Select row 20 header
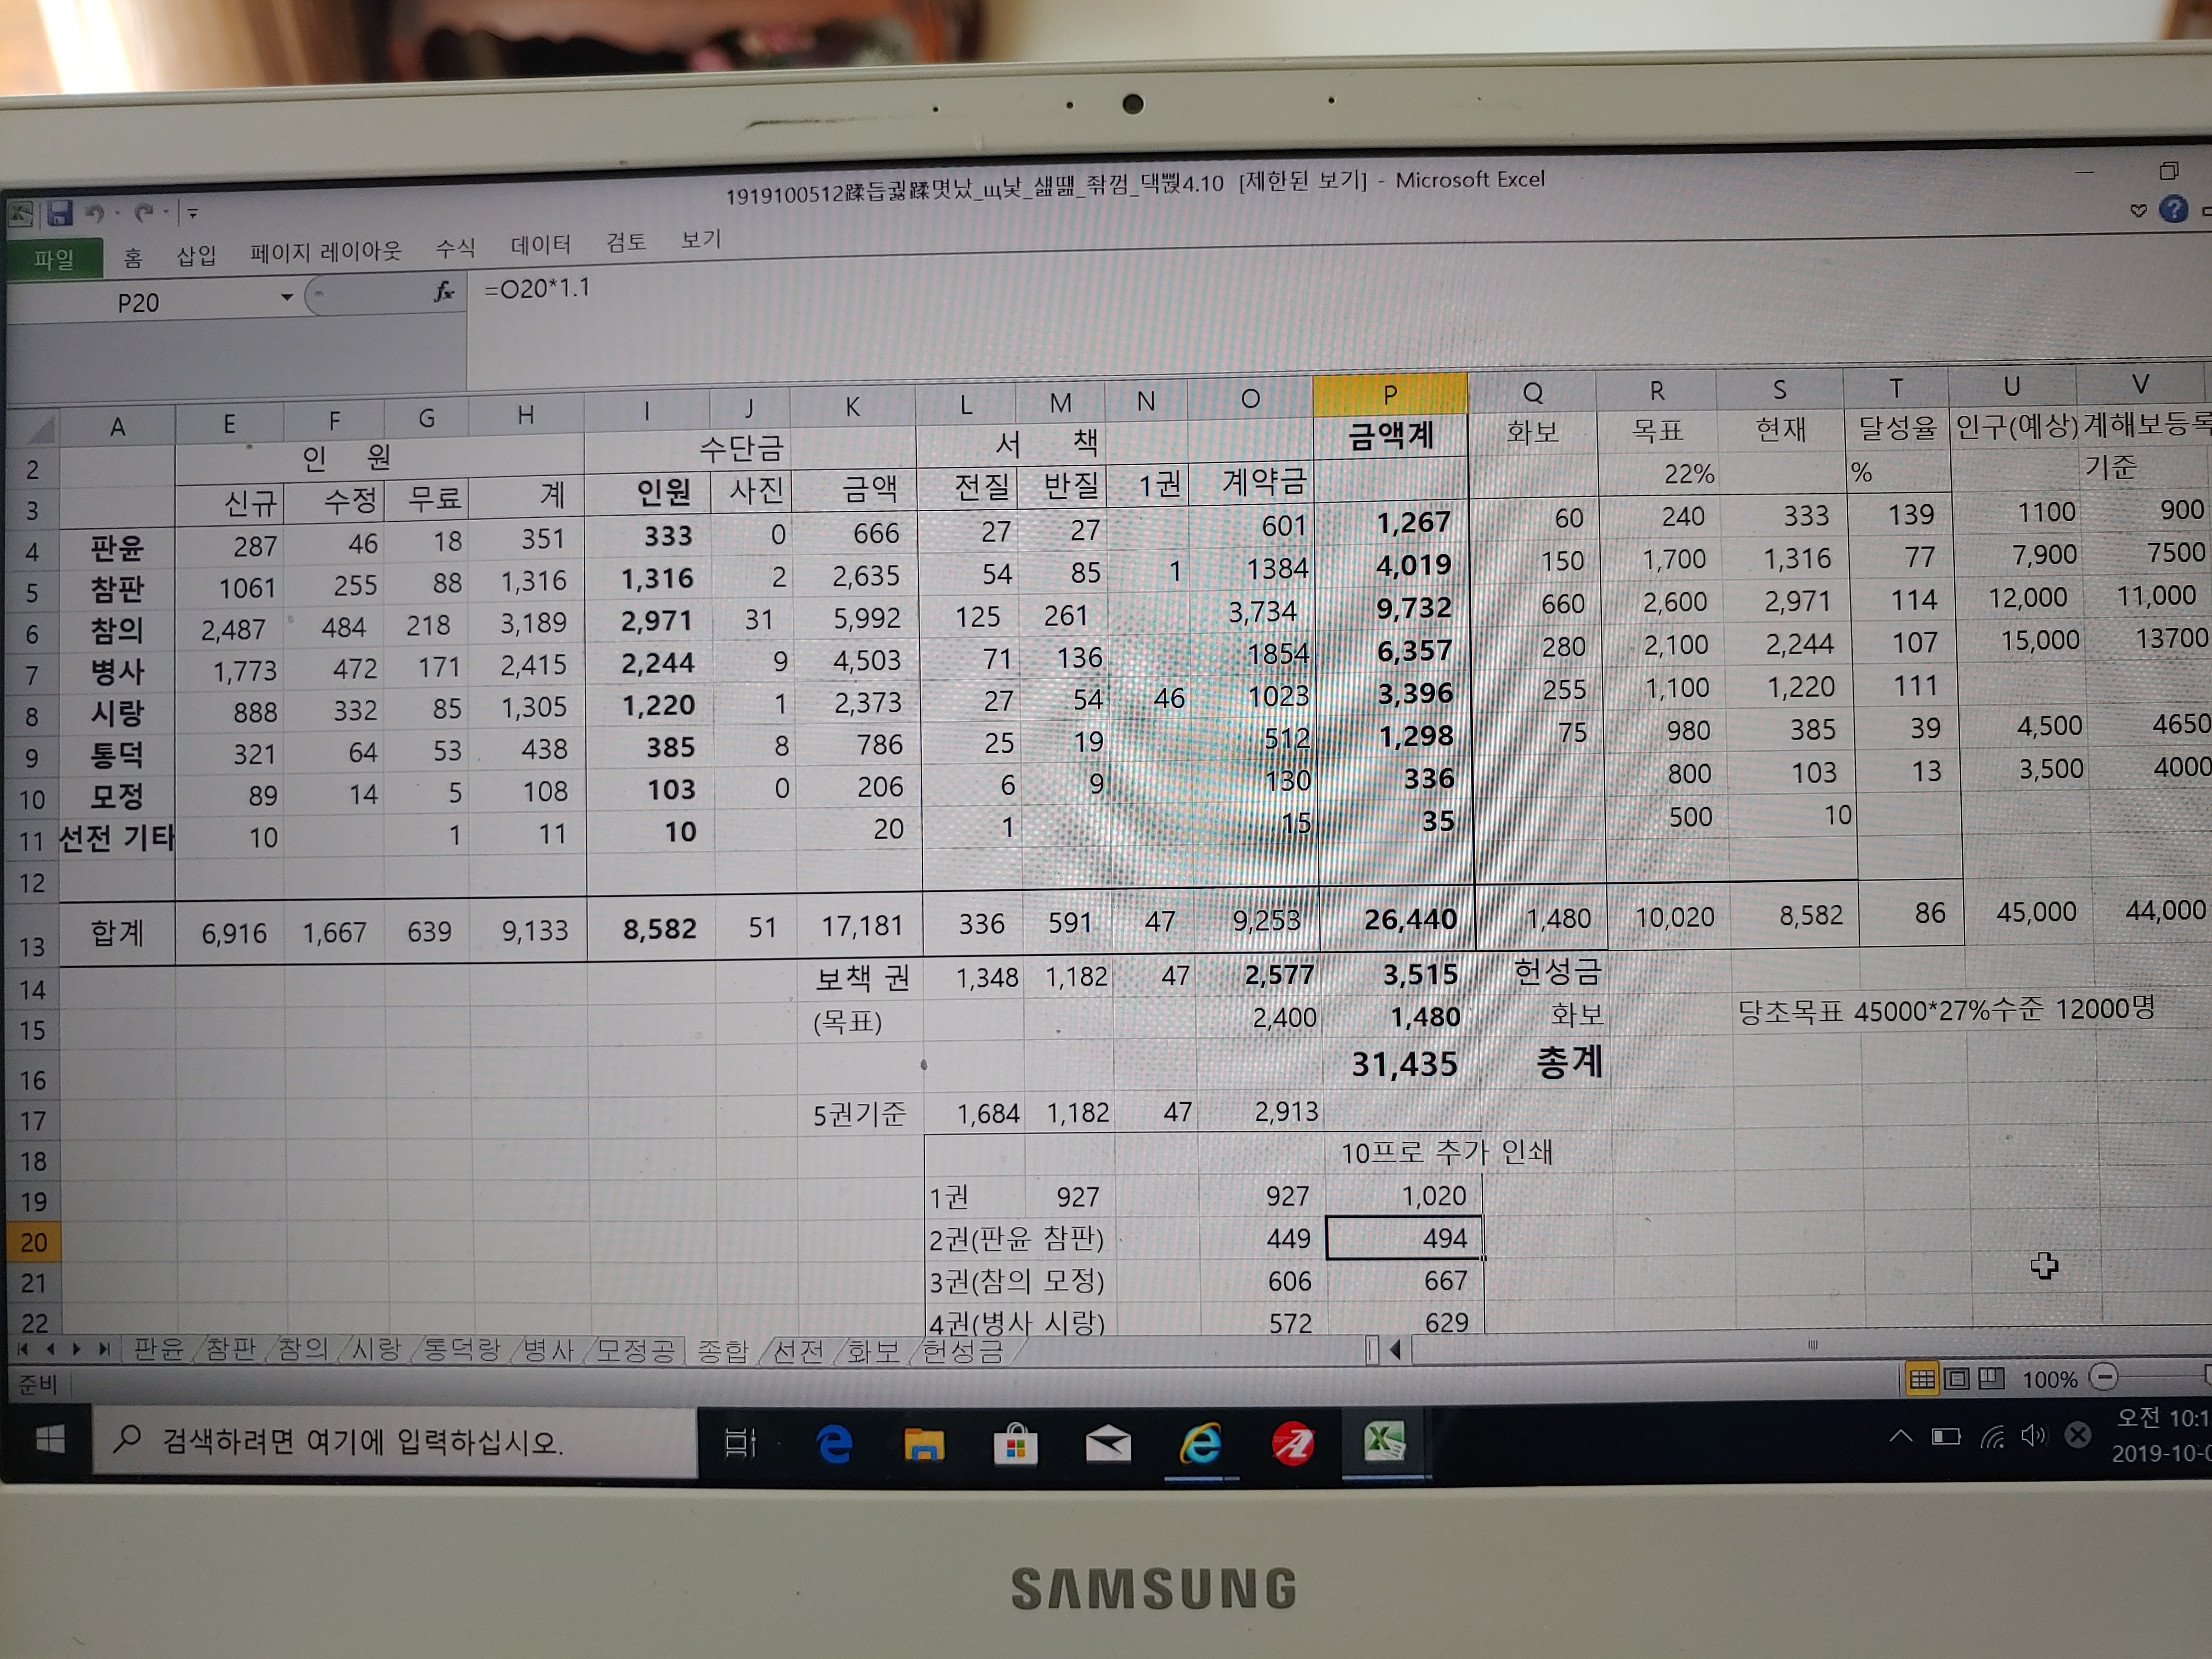This screenshot has height=1659, width=2212. [x=33, y=1242]
